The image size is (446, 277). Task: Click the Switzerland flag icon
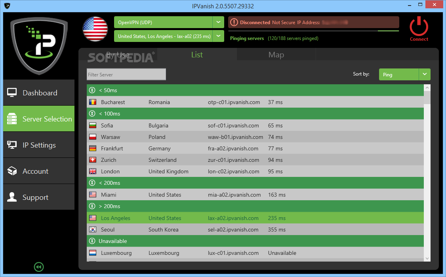pyautogui.click(x=93, y=160)
